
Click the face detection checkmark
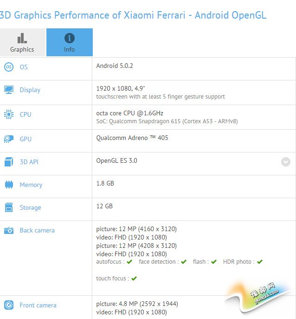tap(184, 262)
